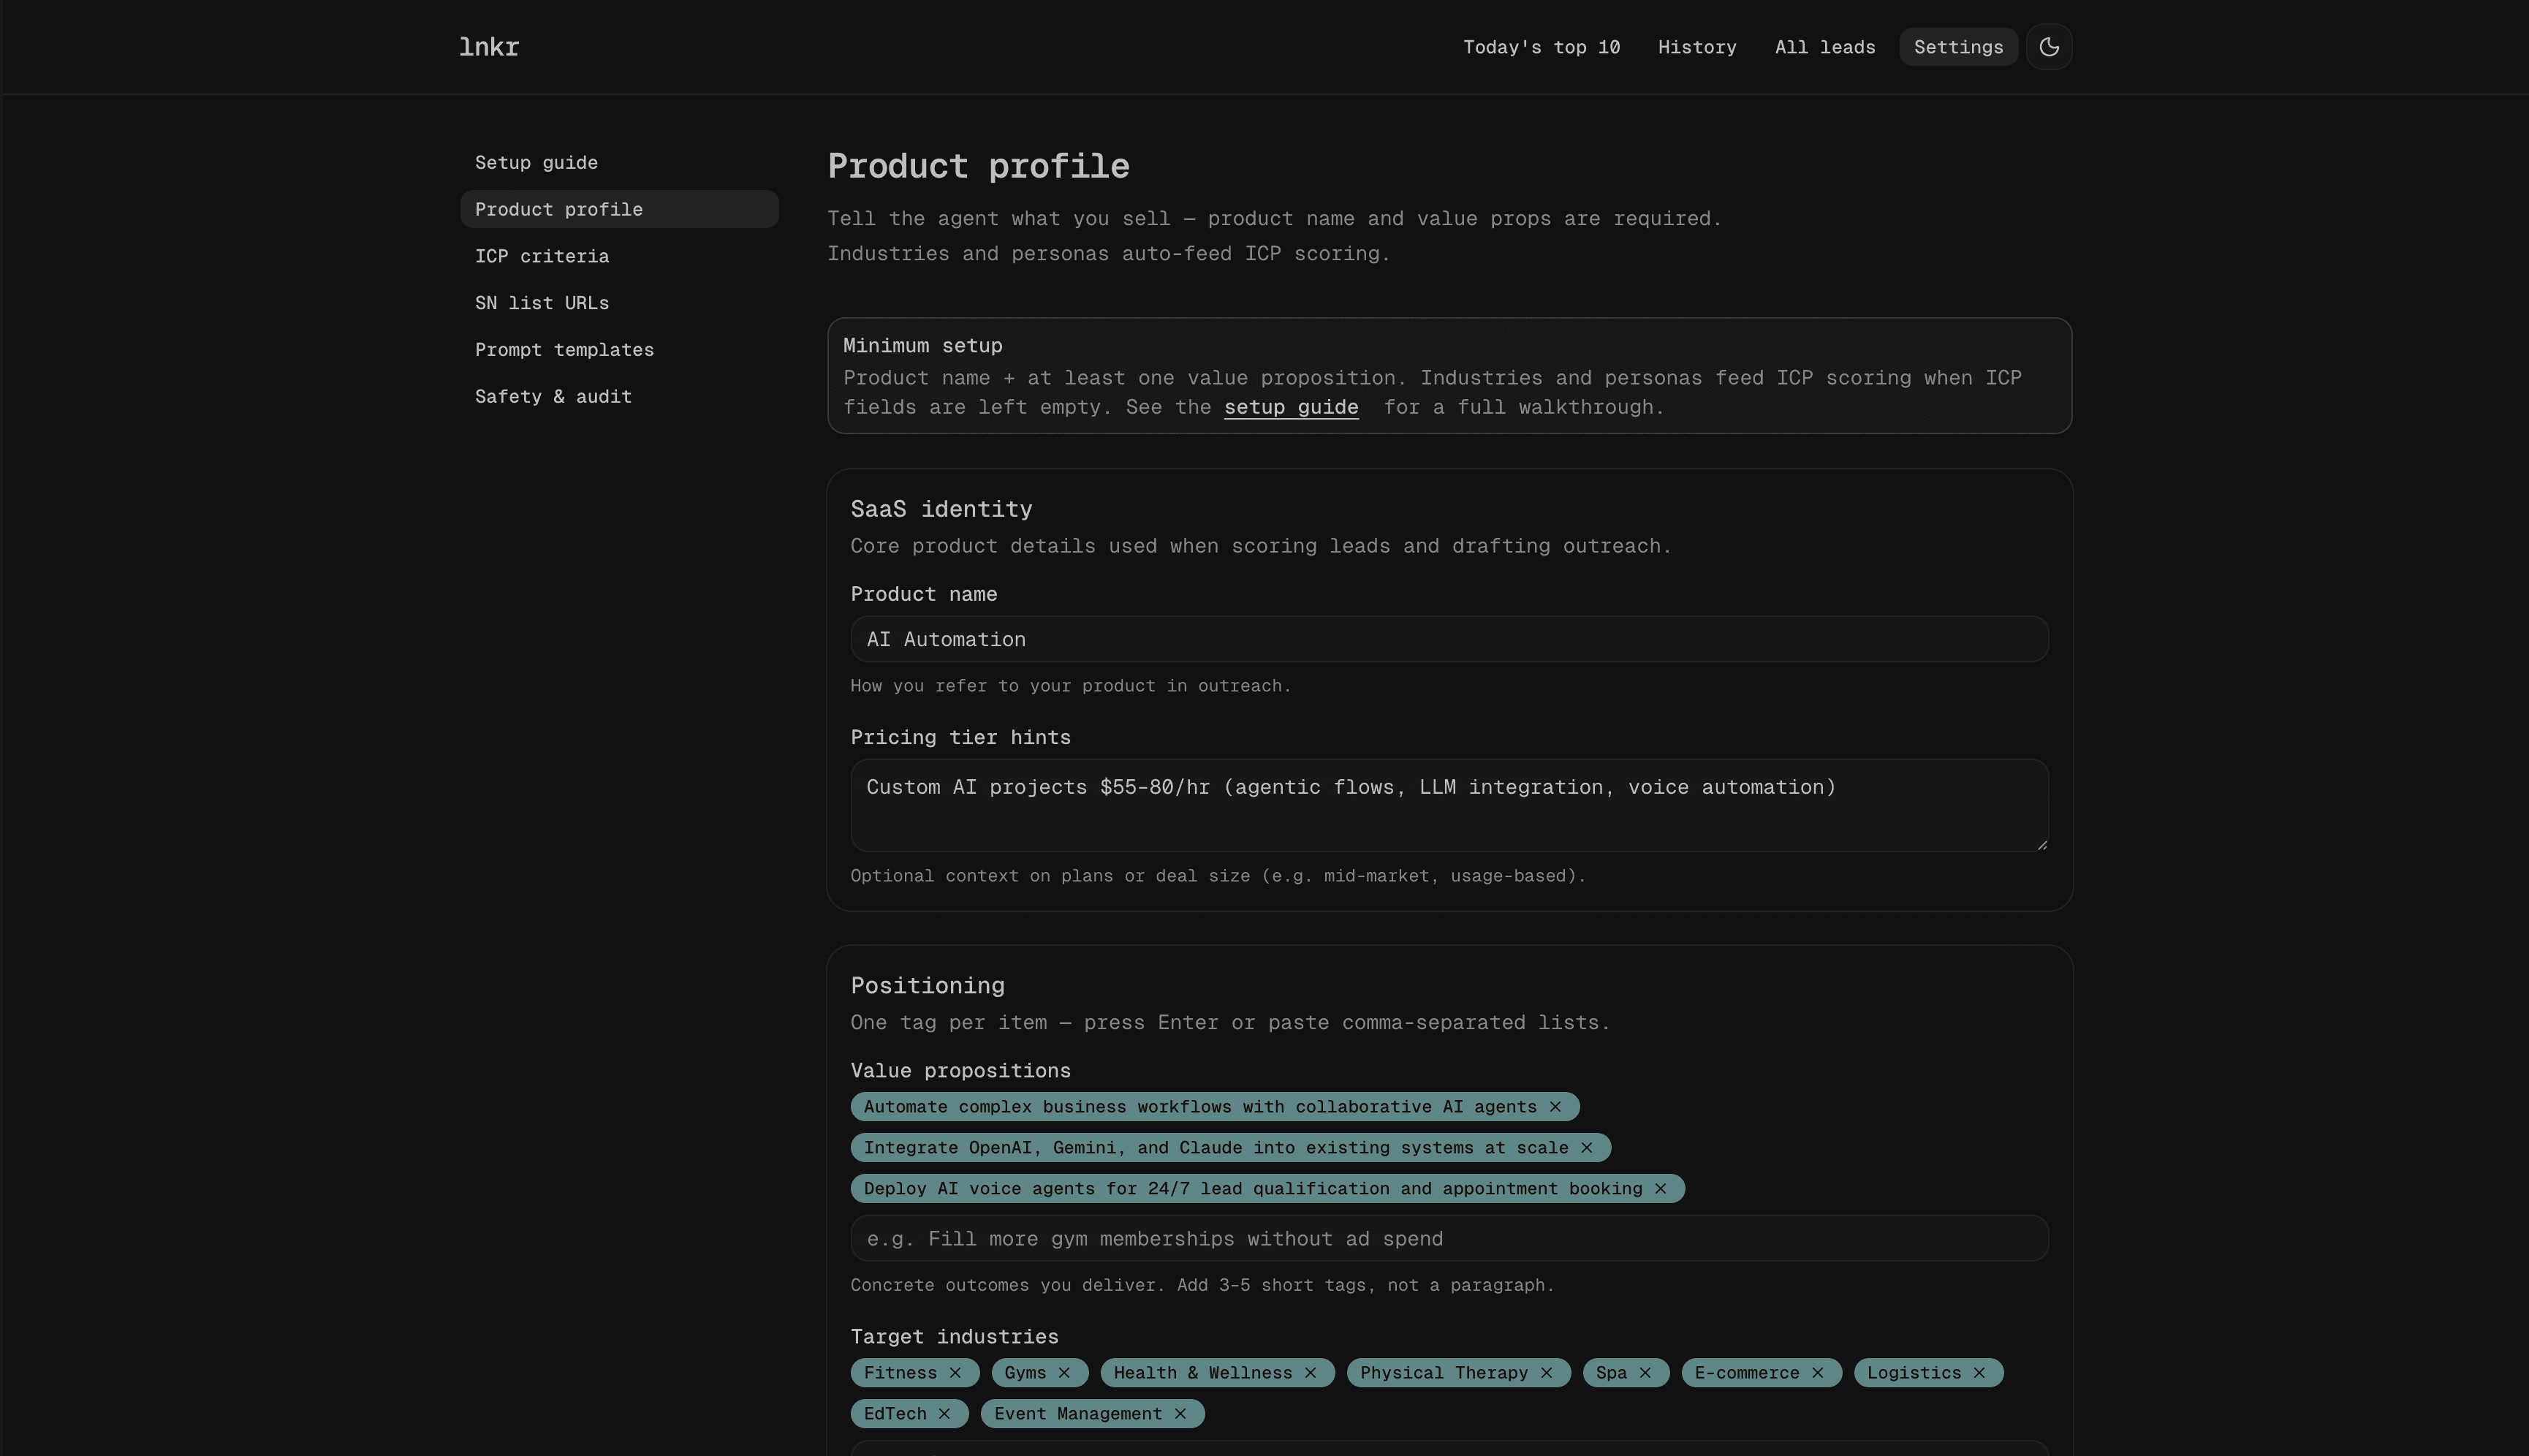Click the 'Event Management' tag text
This screenshot has width=2529, height=1456.
tap(1077, 1414)
